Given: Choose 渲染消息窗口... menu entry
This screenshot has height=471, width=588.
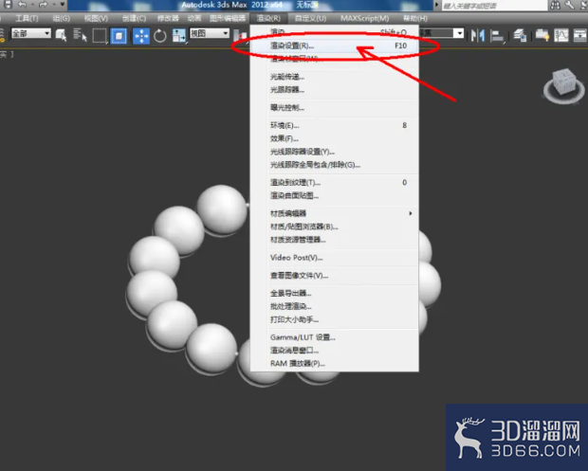Looking at the screenshot, I should 335,351.
